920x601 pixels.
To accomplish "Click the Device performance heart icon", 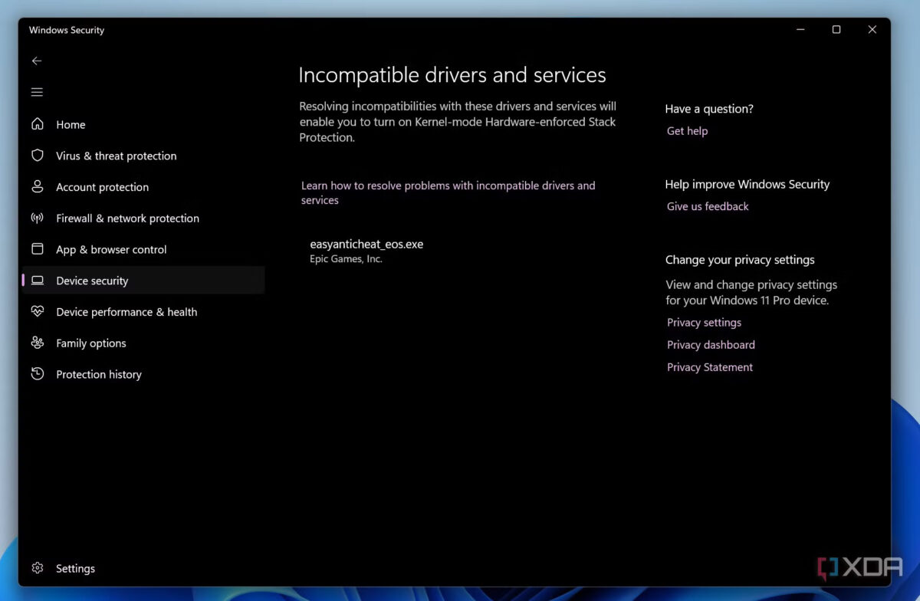I will [x=37, y=312].
